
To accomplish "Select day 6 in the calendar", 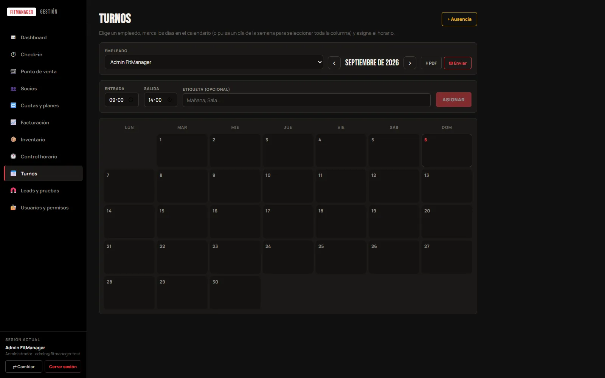I will click(x=447, y=150).
